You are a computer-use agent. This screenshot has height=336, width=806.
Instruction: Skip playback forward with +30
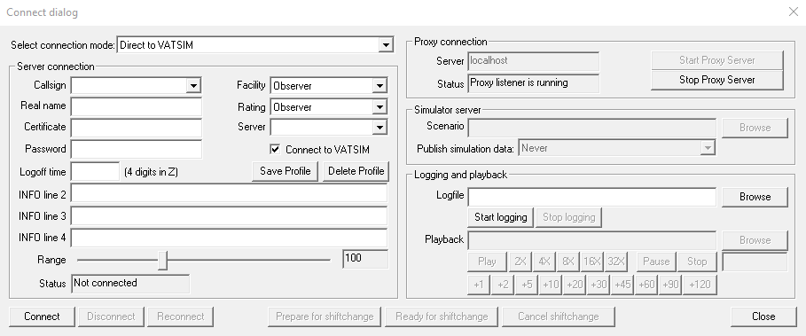pyautogui.click(x=599, y=285)
